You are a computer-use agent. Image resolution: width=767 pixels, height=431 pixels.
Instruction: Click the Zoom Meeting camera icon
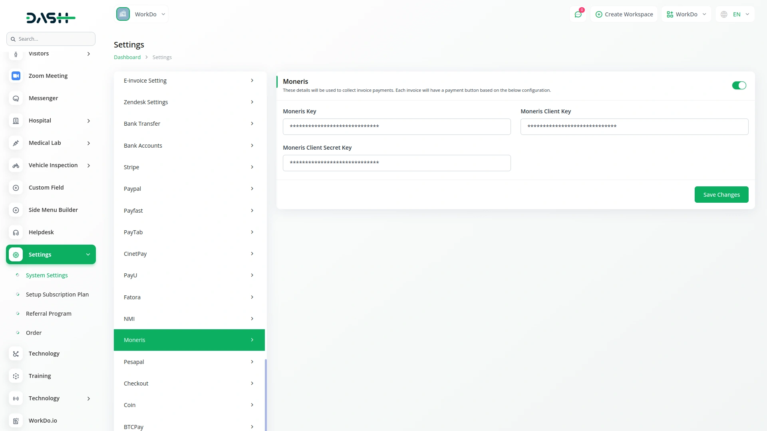point(16,76)
